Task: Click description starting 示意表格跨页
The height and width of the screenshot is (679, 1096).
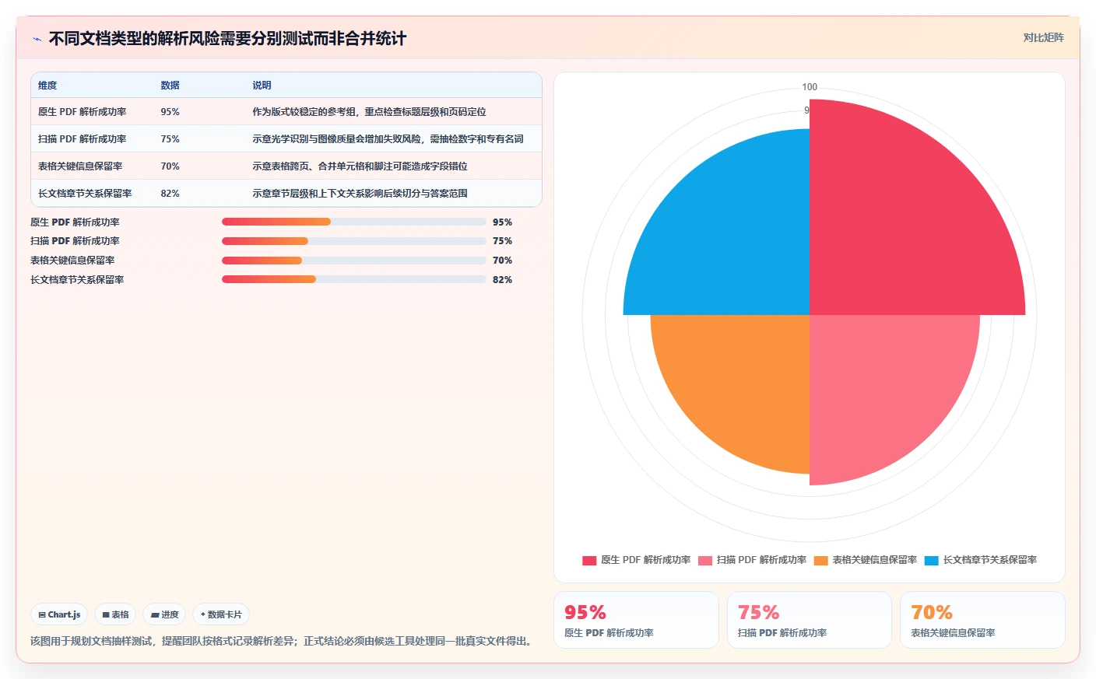Action: tap(360, 166)
